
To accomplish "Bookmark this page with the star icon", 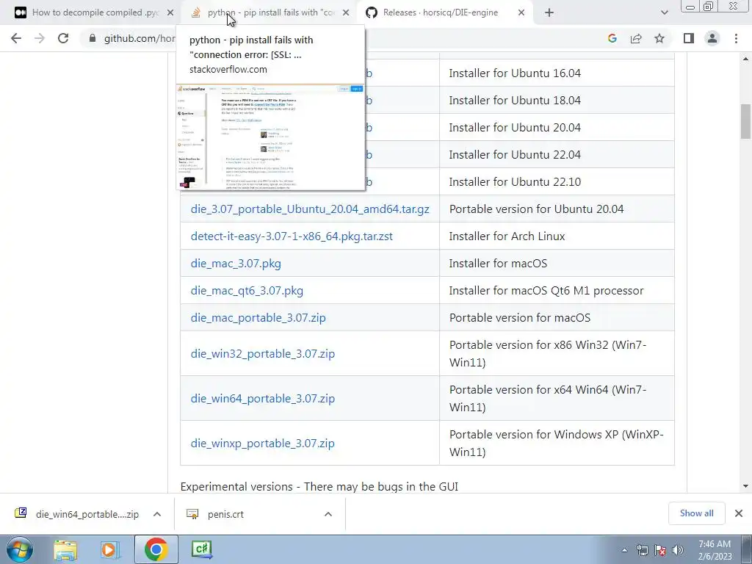I will click(659, 38).
